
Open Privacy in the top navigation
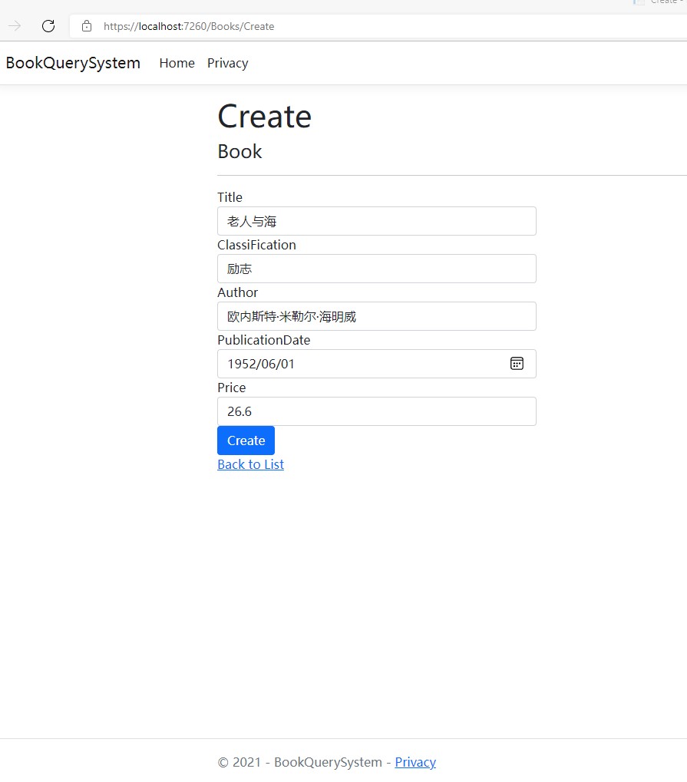tap(227, 63)
